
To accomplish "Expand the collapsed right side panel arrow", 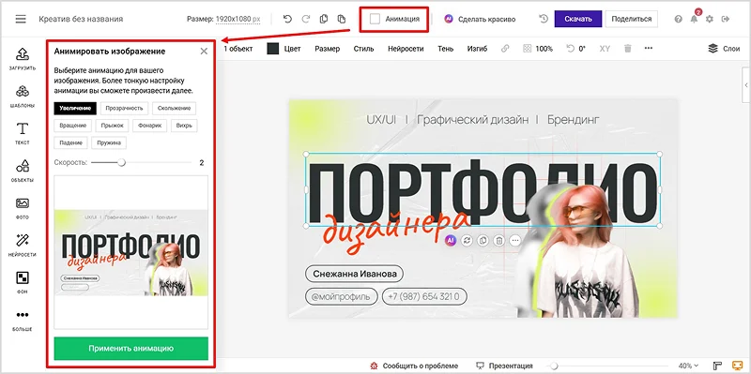I will coord(745,85).
